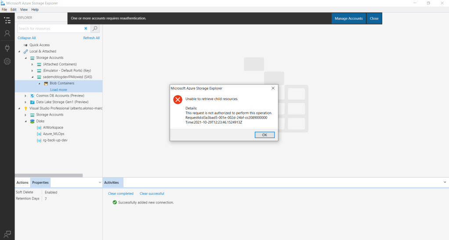Click the Feedback icon at sidebar bottom

click(7, 234)
